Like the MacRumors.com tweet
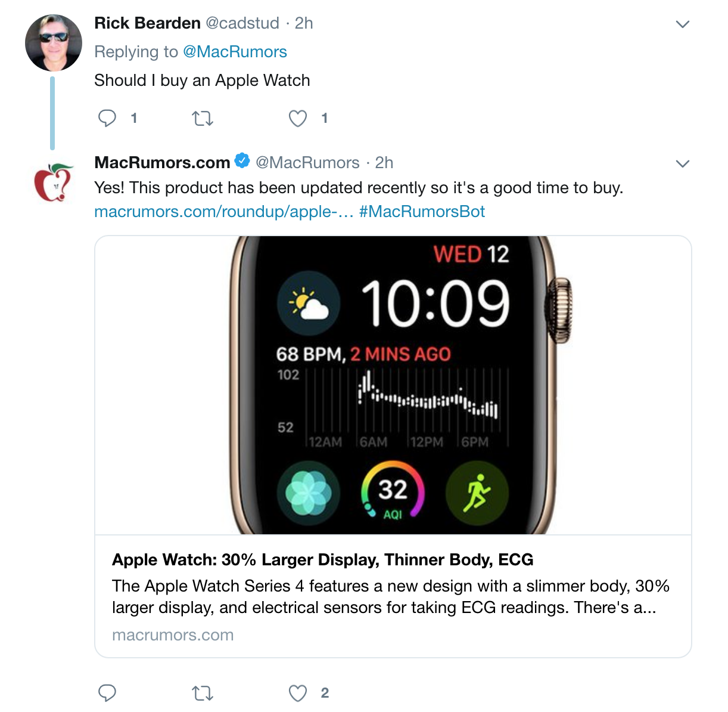Image resolution: width=728 pixels, height=712 pixels. [x=298, y=693]
